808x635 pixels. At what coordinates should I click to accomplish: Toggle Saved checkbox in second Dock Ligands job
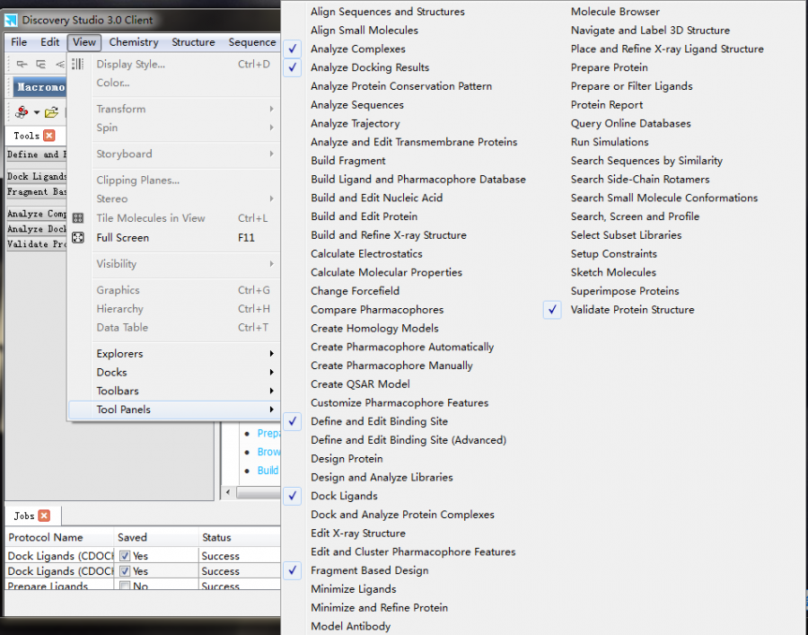pos(125,571)
